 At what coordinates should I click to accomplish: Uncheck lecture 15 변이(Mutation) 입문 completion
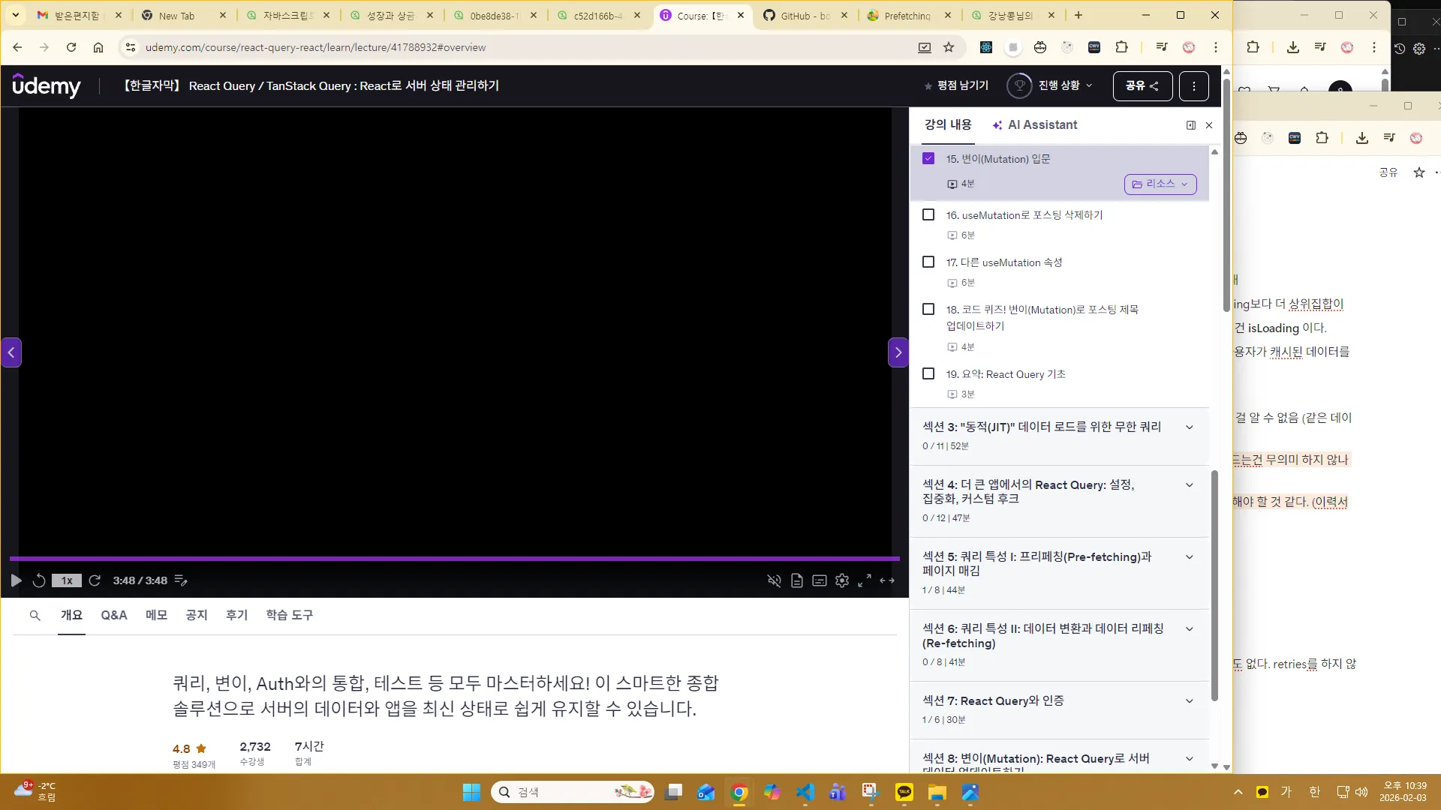pyautogui.click(x=928, y=158)
